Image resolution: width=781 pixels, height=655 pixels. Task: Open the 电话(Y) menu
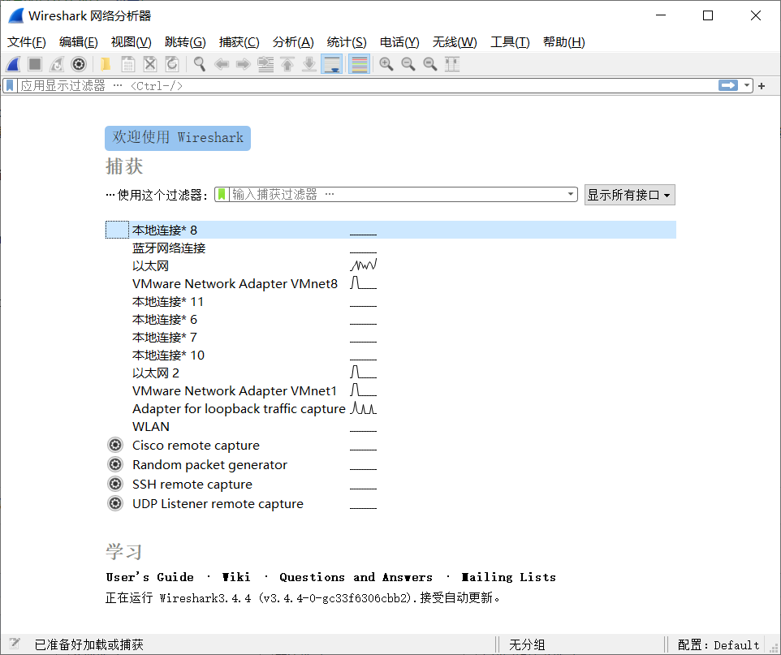(x=399, y=42)
